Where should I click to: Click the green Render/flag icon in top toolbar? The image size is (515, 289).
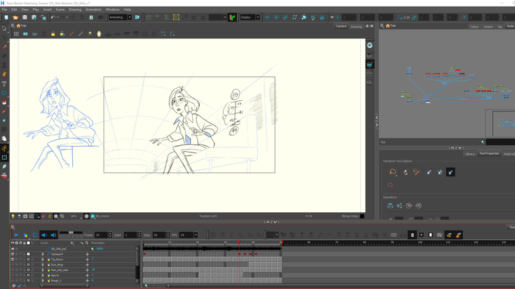tap(232, 17)
